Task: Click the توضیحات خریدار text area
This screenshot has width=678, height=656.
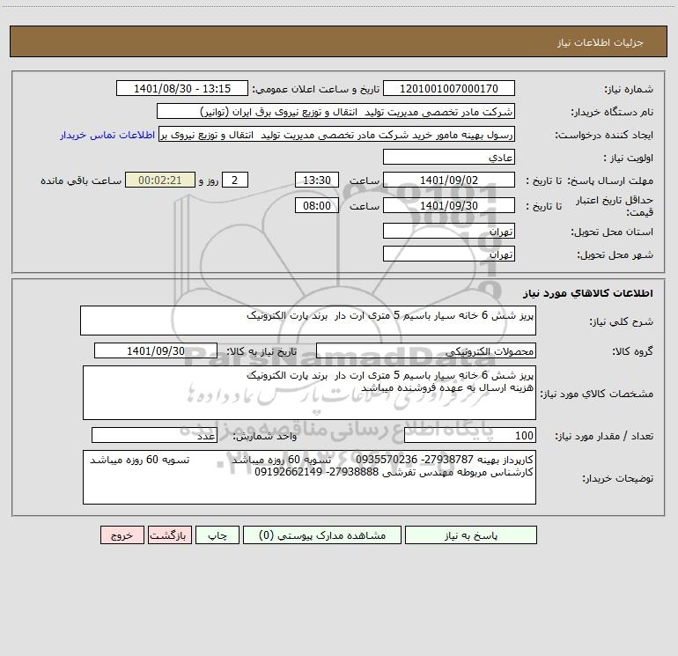Action: [309, 477]
